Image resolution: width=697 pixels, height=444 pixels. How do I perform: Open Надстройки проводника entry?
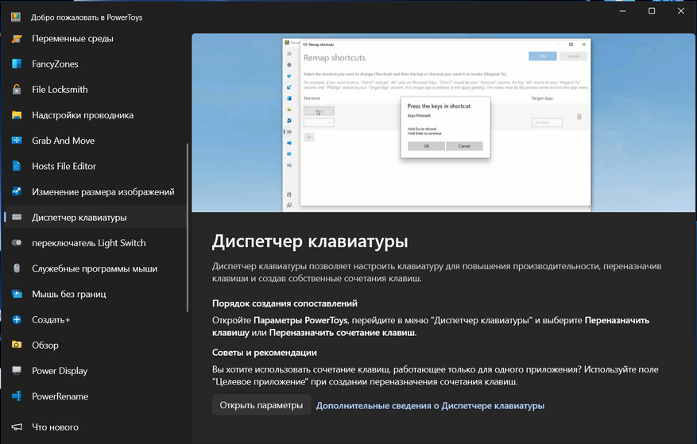coord(95,115)
